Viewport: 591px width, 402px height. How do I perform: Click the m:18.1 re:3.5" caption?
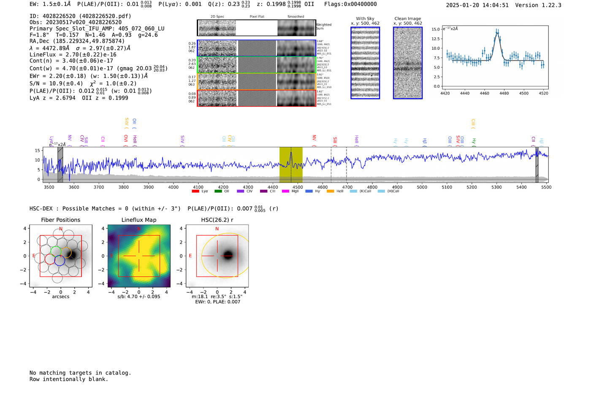217,297
